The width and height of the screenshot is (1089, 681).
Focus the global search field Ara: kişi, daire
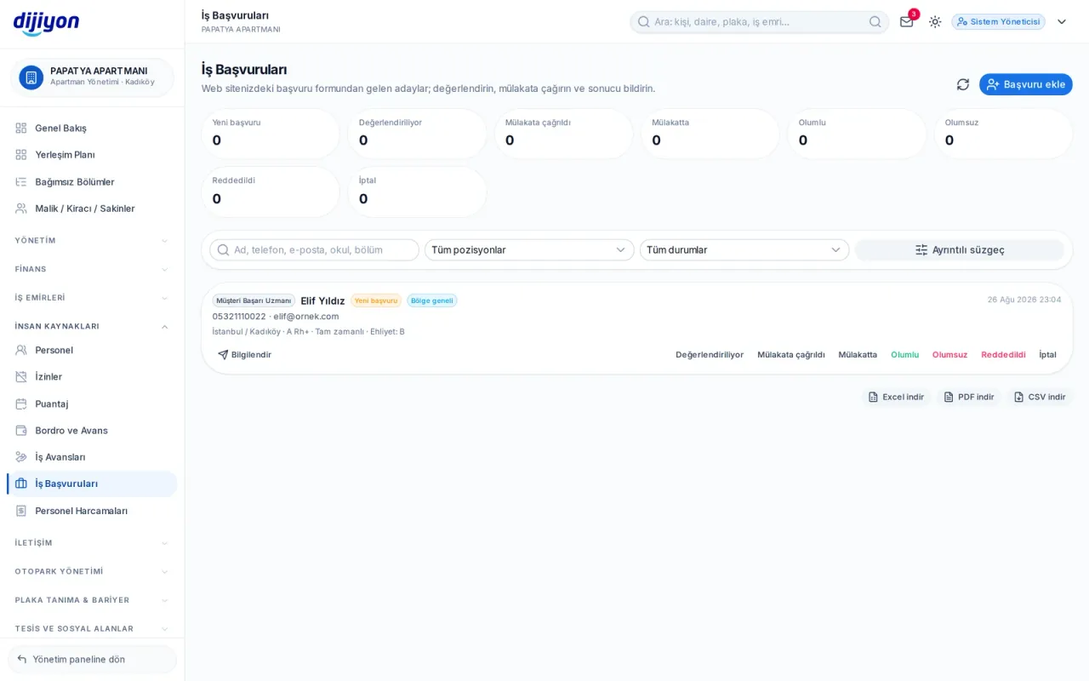[x=759, y=21]
